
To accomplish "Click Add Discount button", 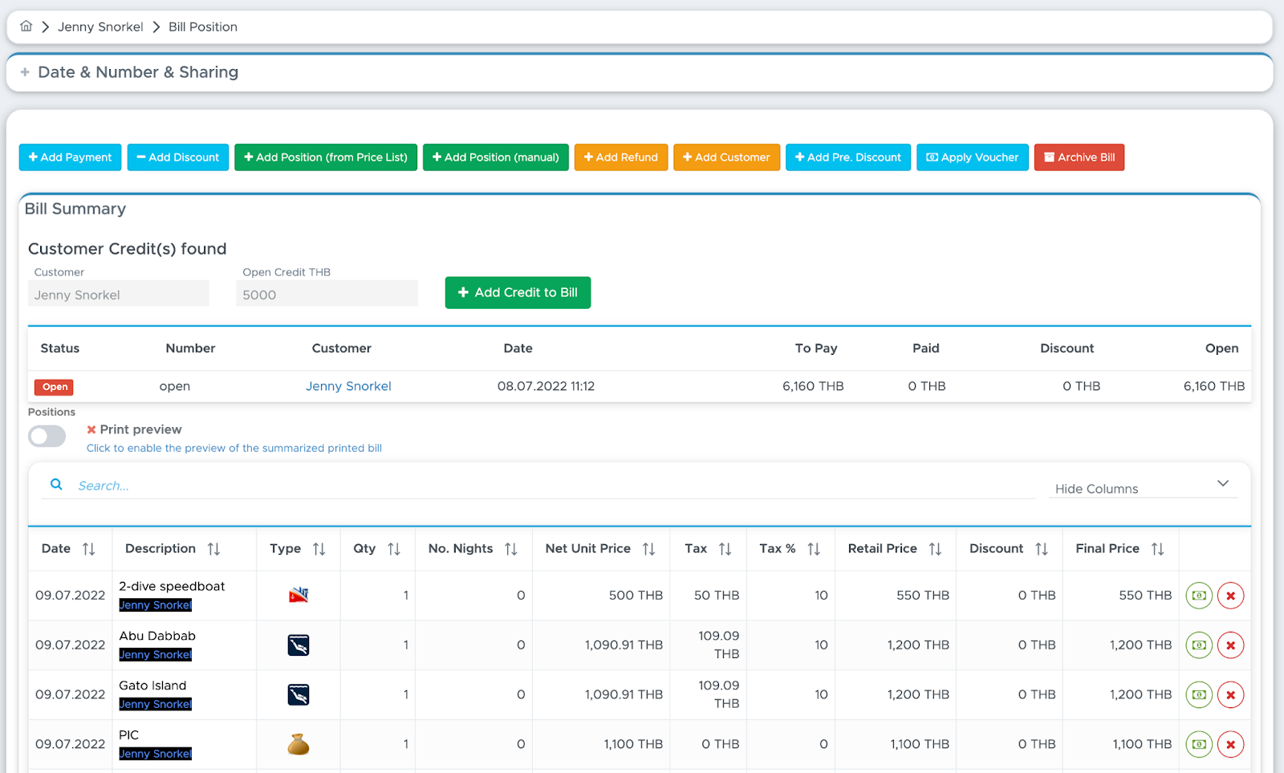I will tap(178, 157).
